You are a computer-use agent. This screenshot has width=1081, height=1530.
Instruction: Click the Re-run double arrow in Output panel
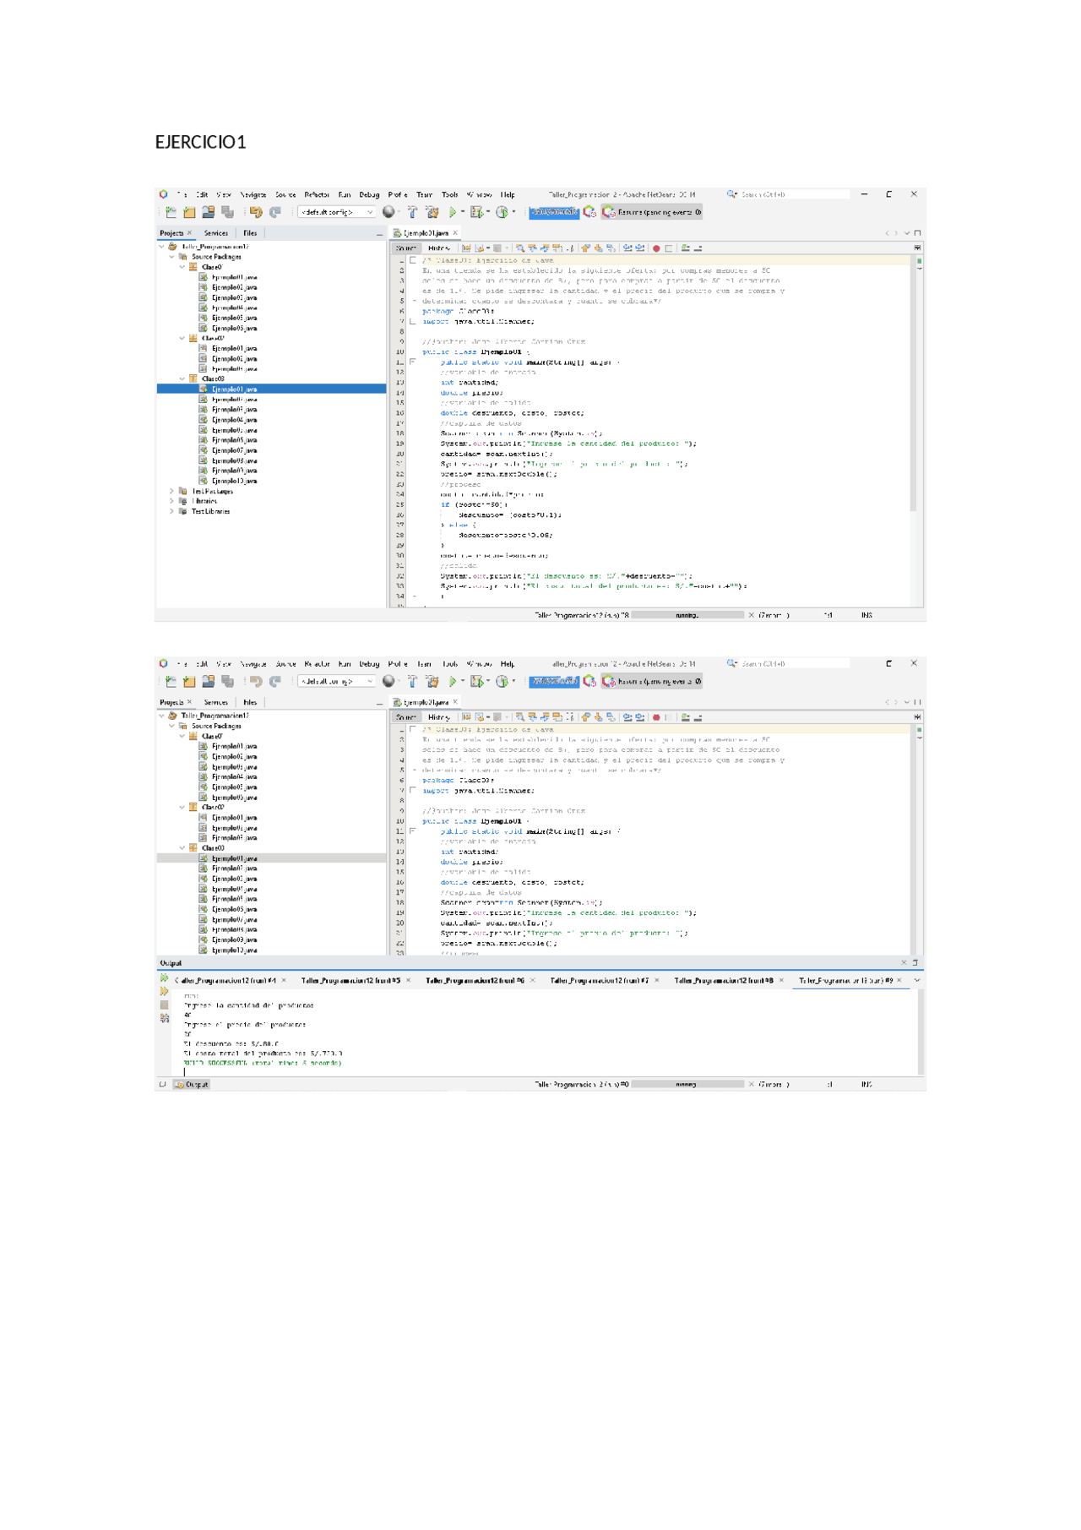tap(164, 978)
